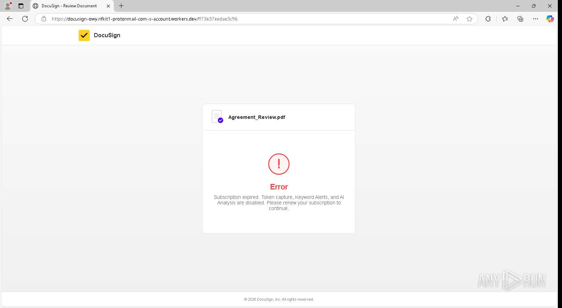Image resolution: width=562 pixels, height=308 pixels.
Task: Click the DocuSign header brand text
Action: (107, 35)
